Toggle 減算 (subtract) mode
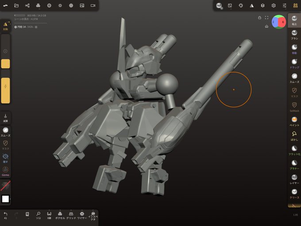 click(x=5, y=118)
